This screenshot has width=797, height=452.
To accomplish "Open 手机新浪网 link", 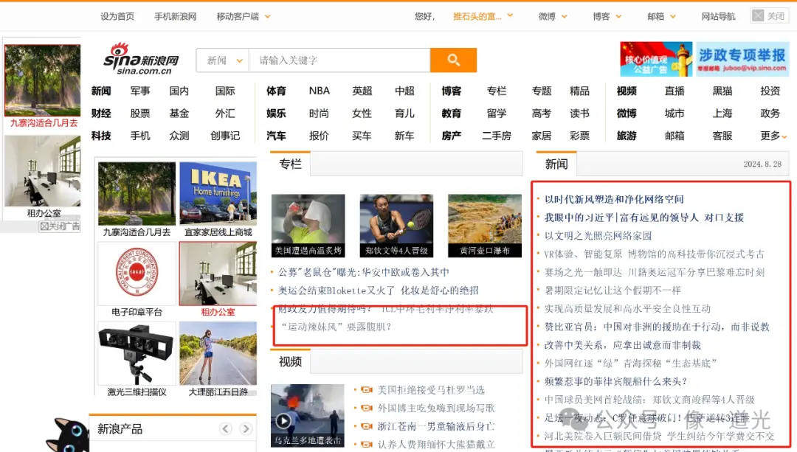I will click(176, 16).
